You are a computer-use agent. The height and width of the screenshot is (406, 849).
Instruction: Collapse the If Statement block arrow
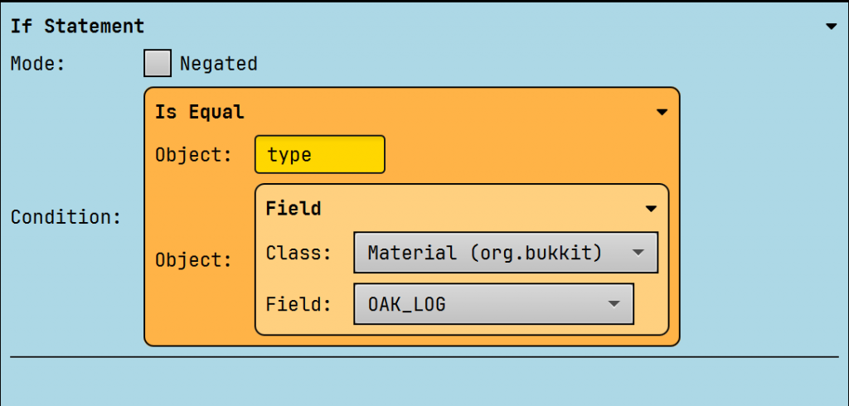click(x=831, y=27)
